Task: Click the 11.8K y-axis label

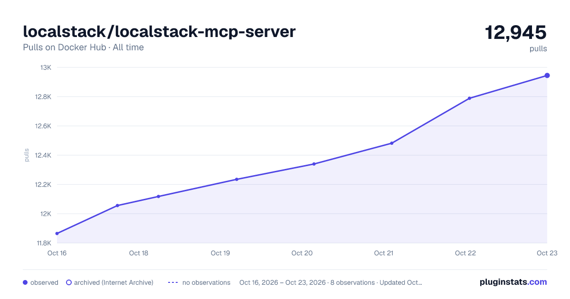Action: click(44, 243)
